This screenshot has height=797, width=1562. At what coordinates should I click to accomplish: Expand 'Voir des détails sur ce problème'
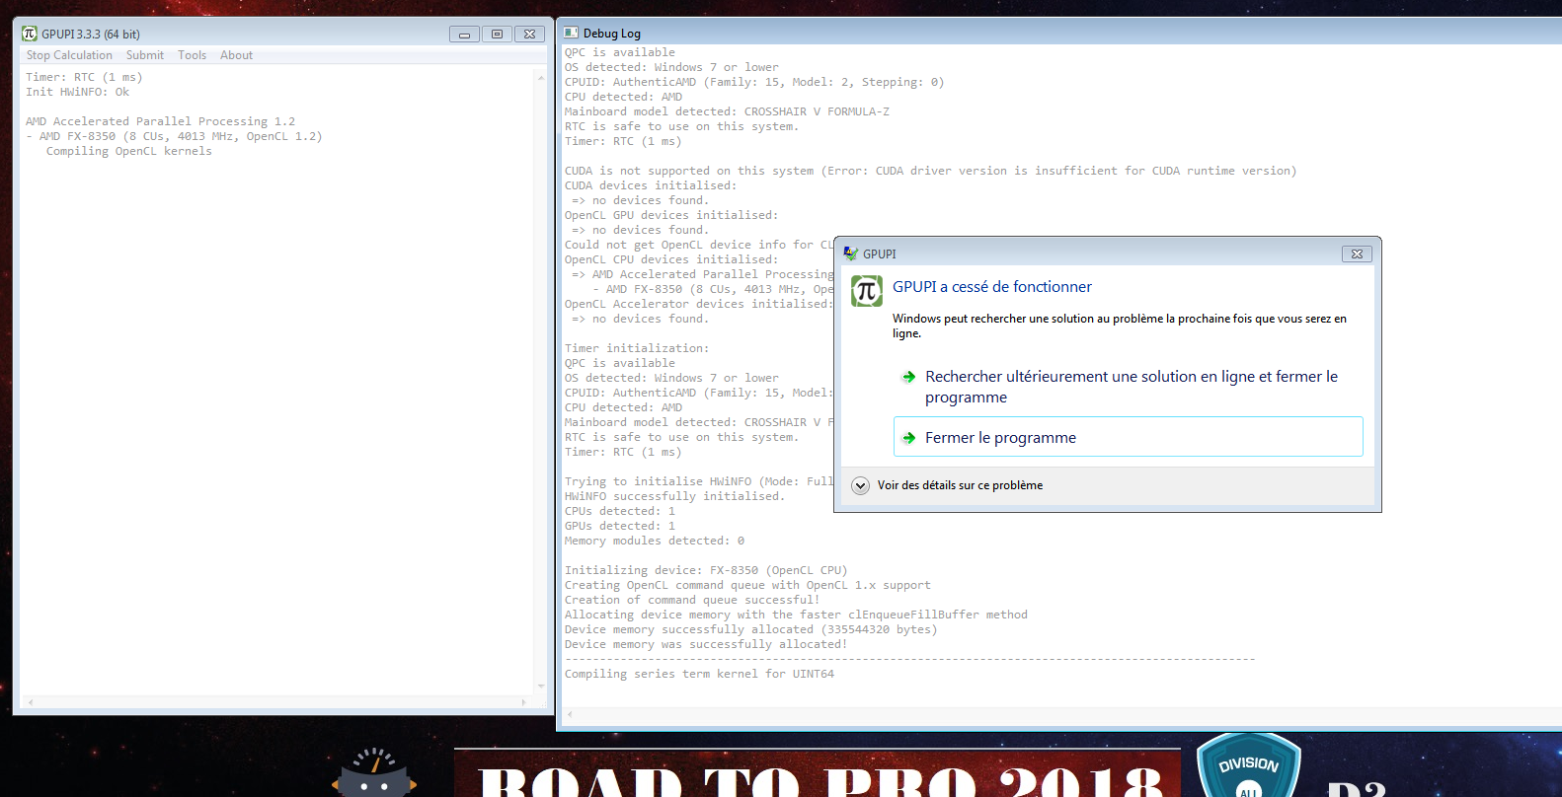point(860,485)
